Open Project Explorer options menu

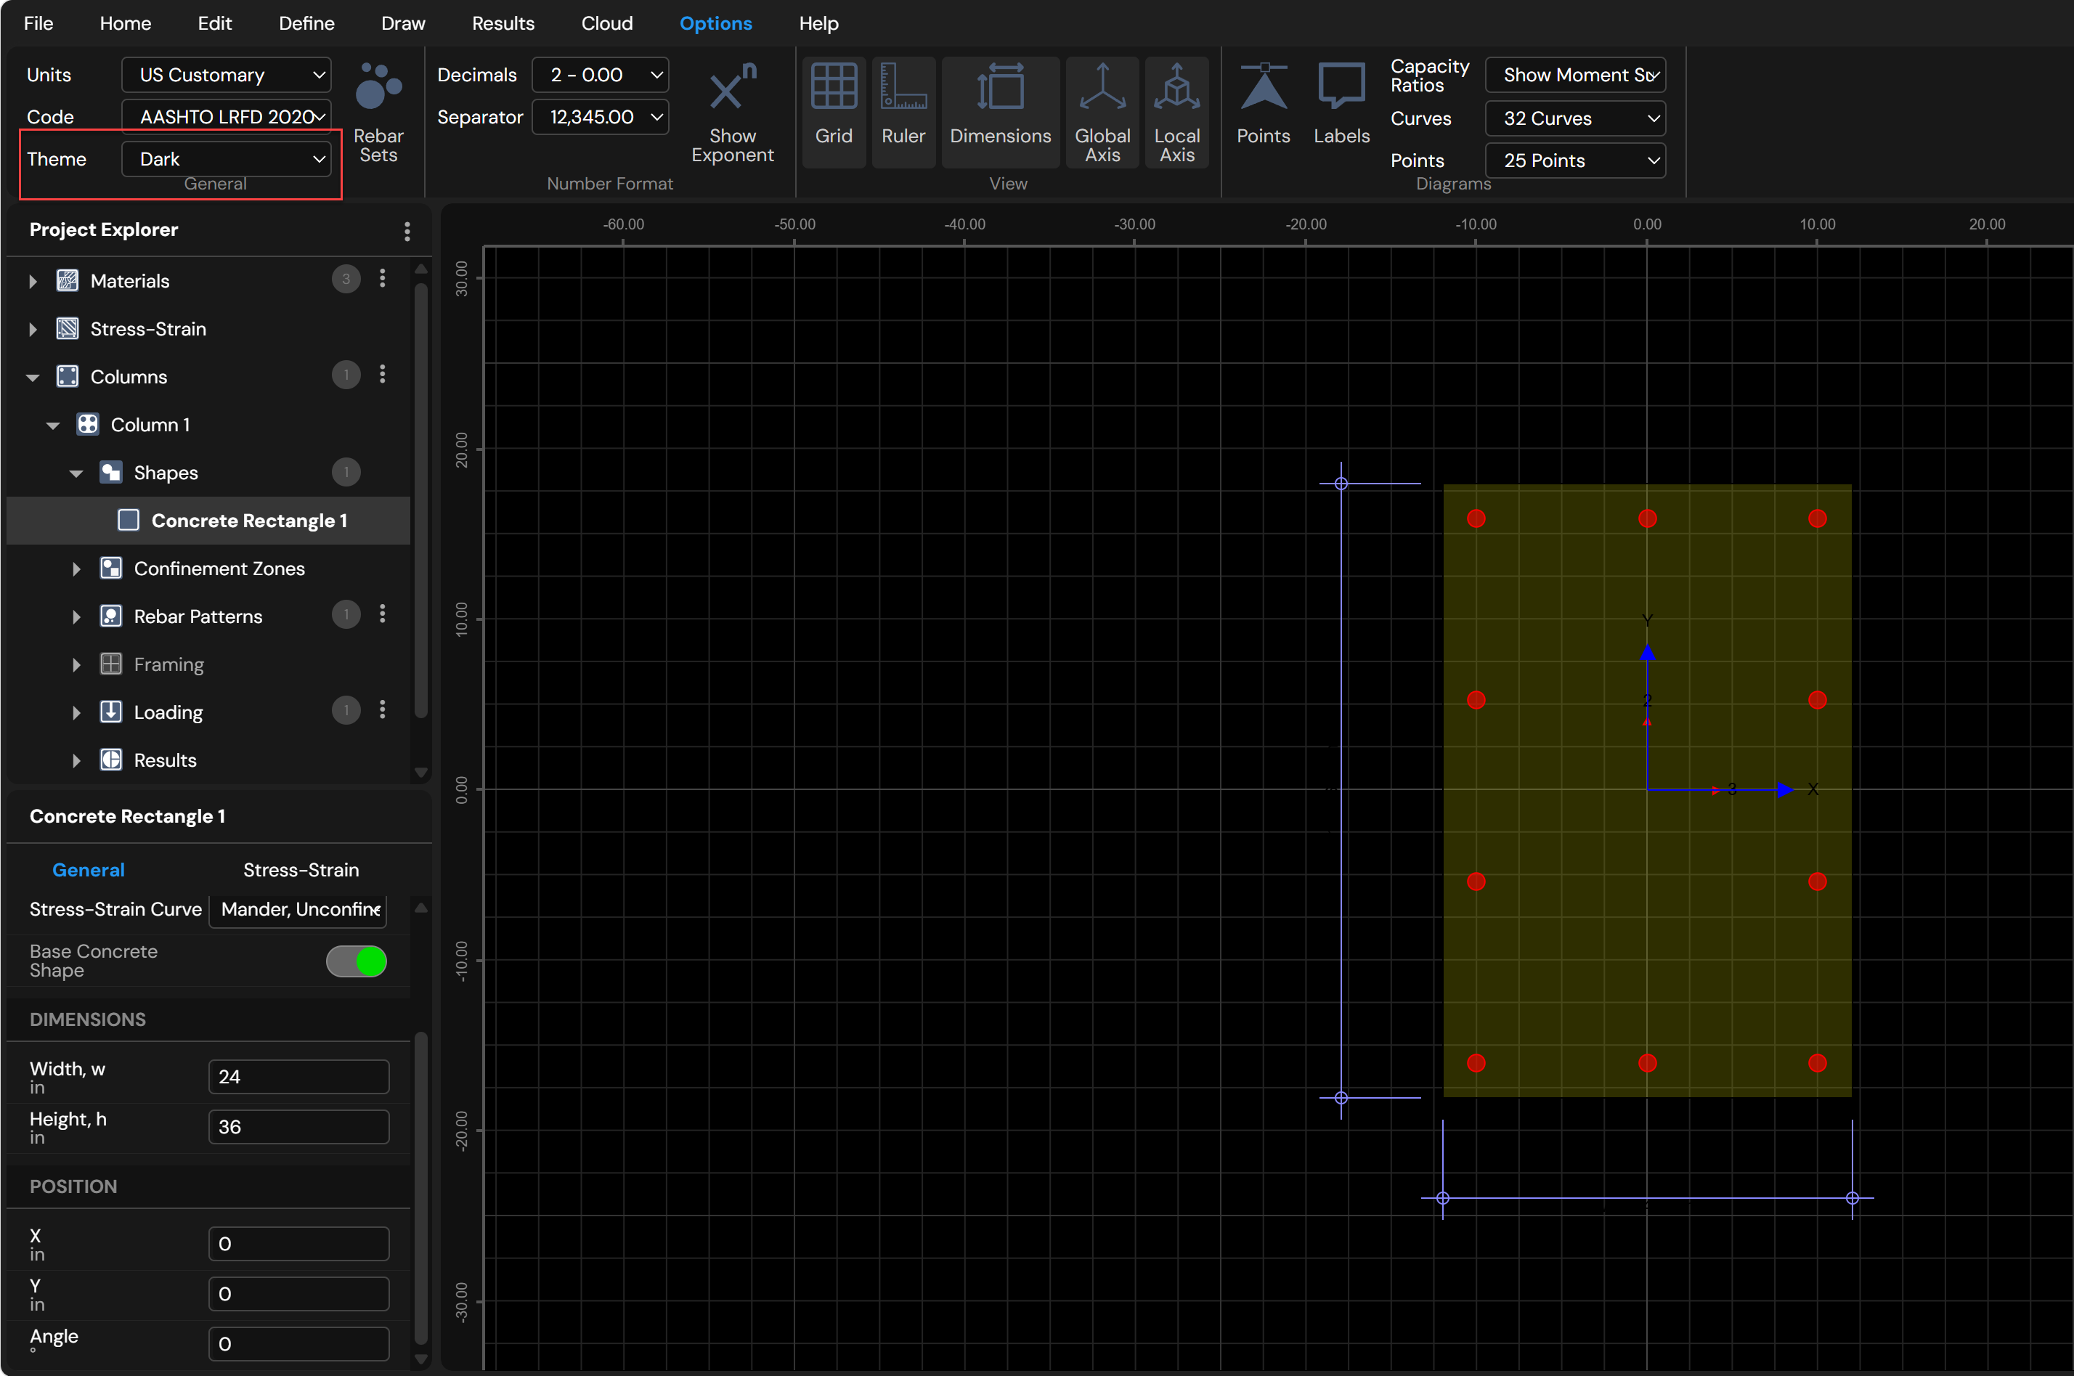click(407, 231)
